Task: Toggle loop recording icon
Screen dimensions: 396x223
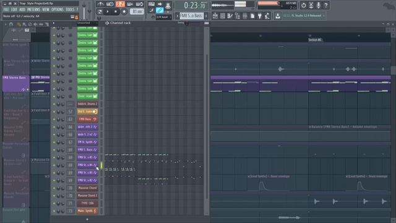Action: click(139, 4)
